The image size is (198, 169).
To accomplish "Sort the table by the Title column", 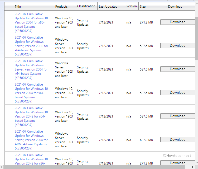I will pyautogui.click(x=18, y=7).
